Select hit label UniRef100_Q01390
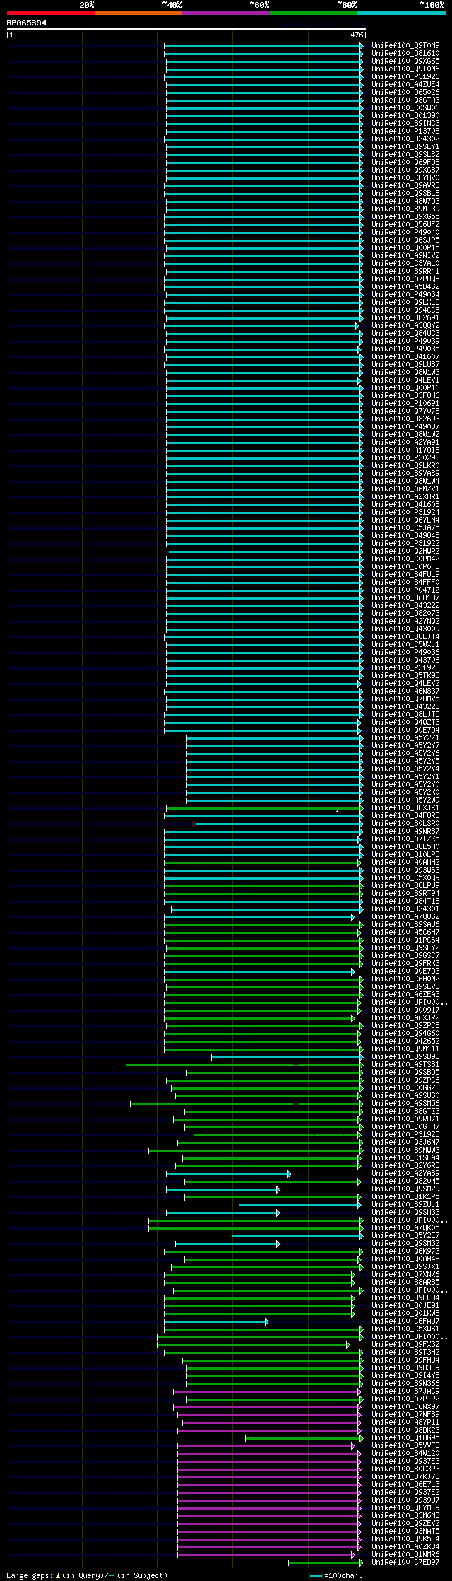 (405, 115)
